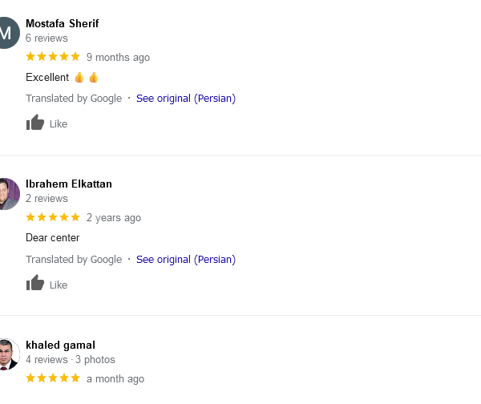Click the '9 months ago' review timestamp
The height and width of the screenshot is (404, 481).
click(118, 57)
